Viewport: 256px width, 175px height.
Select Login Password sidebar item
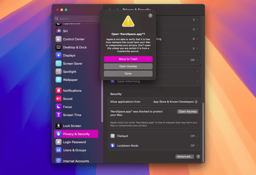point(74,142)
